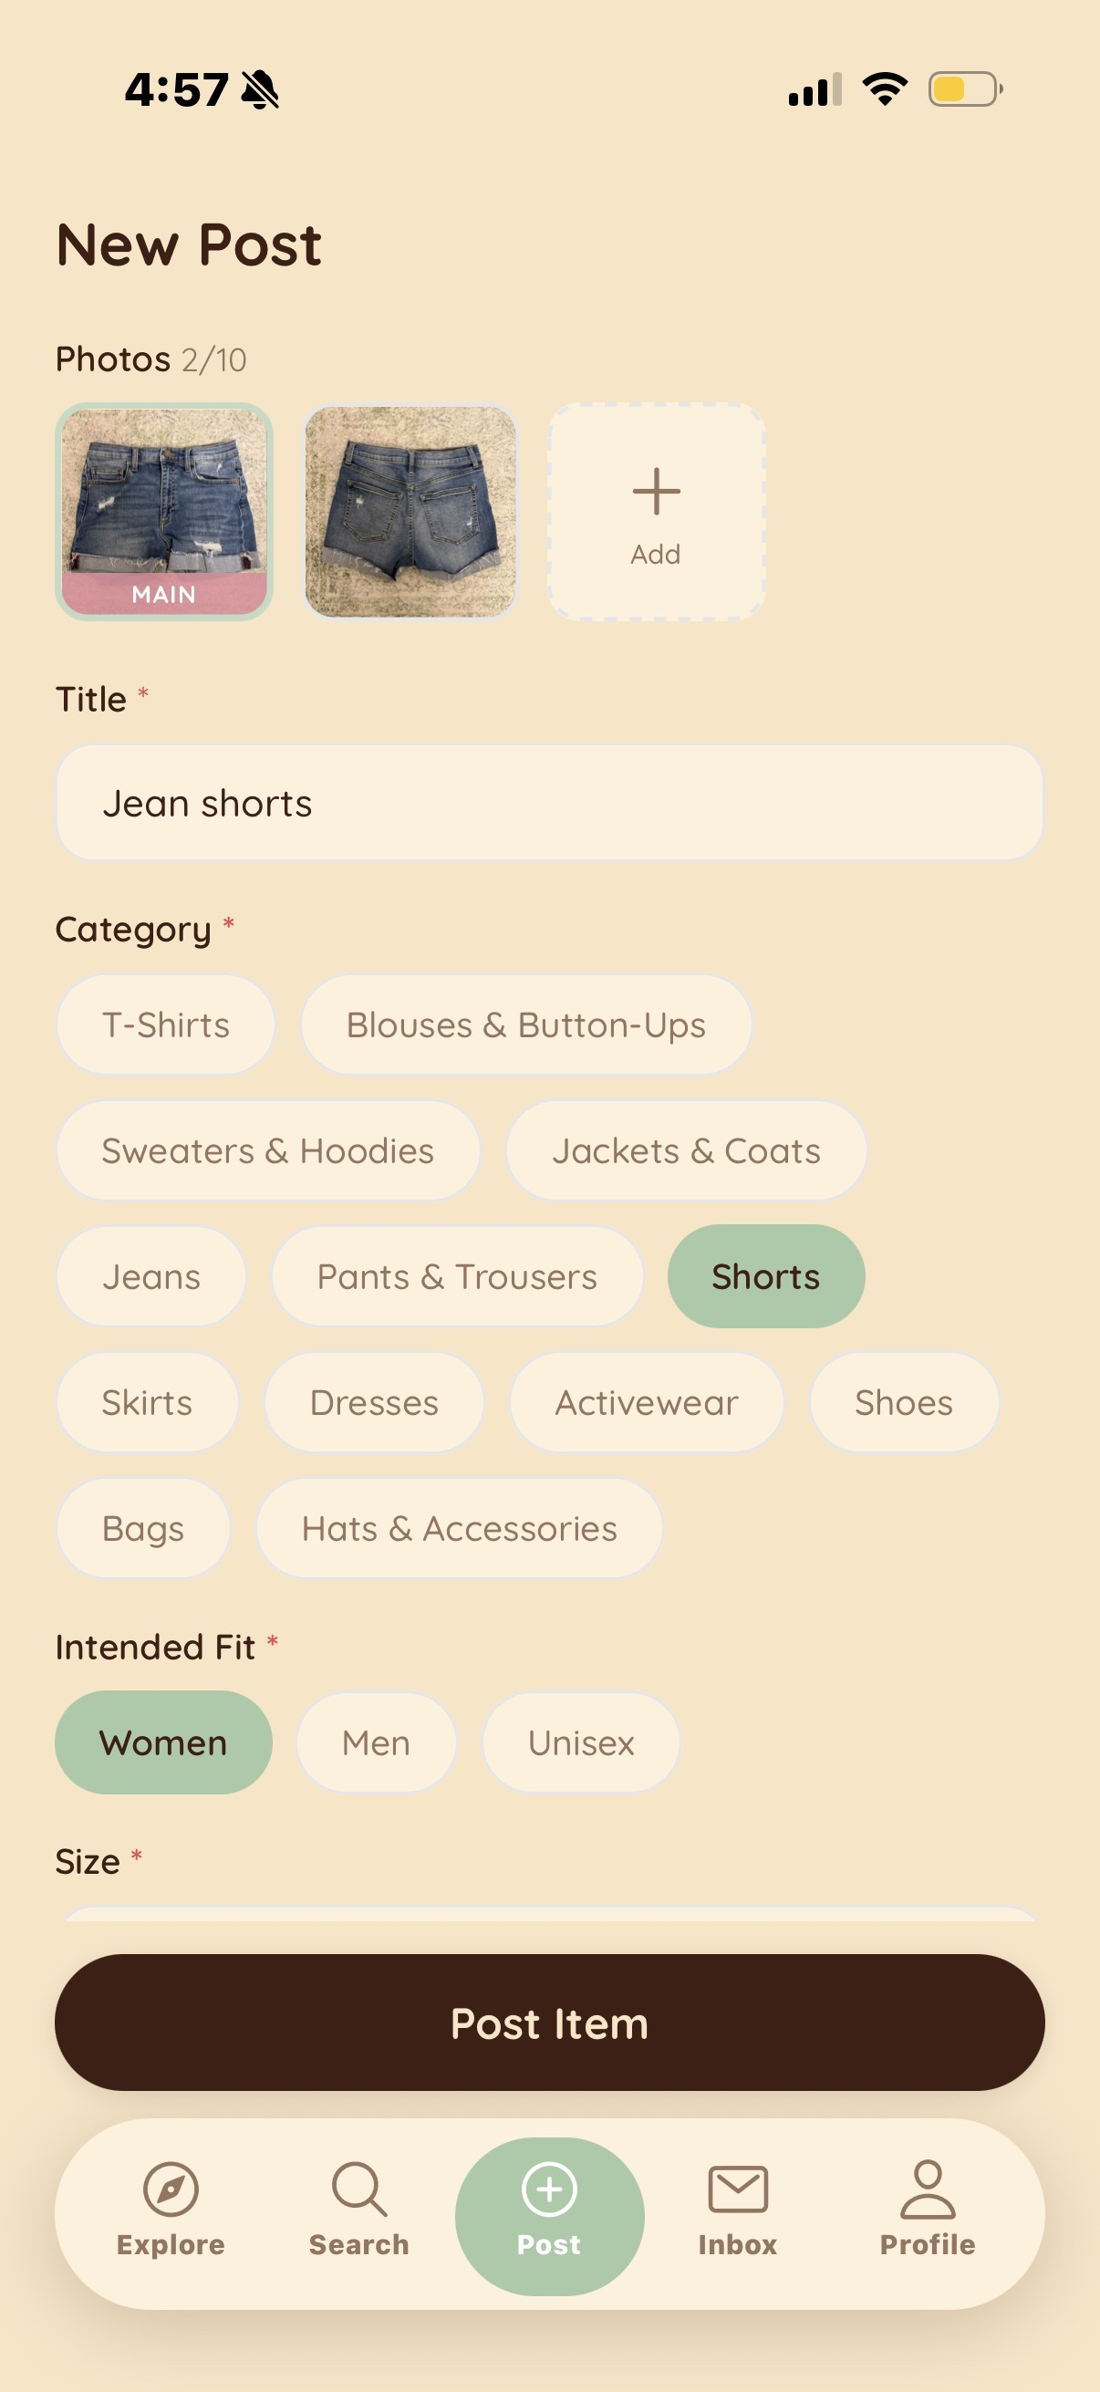Select the second shorts back-view photo
The height and width of the screenshot is (2392, 1100).
[x=410, y=512]
